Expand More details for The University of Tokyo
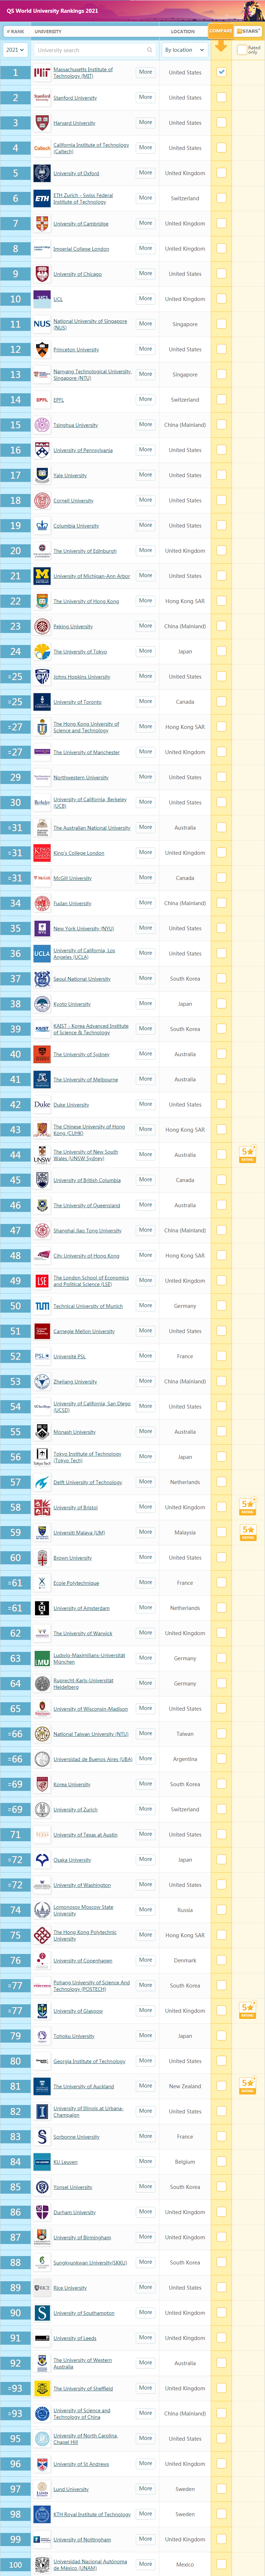Image resolution: width=265 pixels, height=2576 pixels. (x=146, y=651)
